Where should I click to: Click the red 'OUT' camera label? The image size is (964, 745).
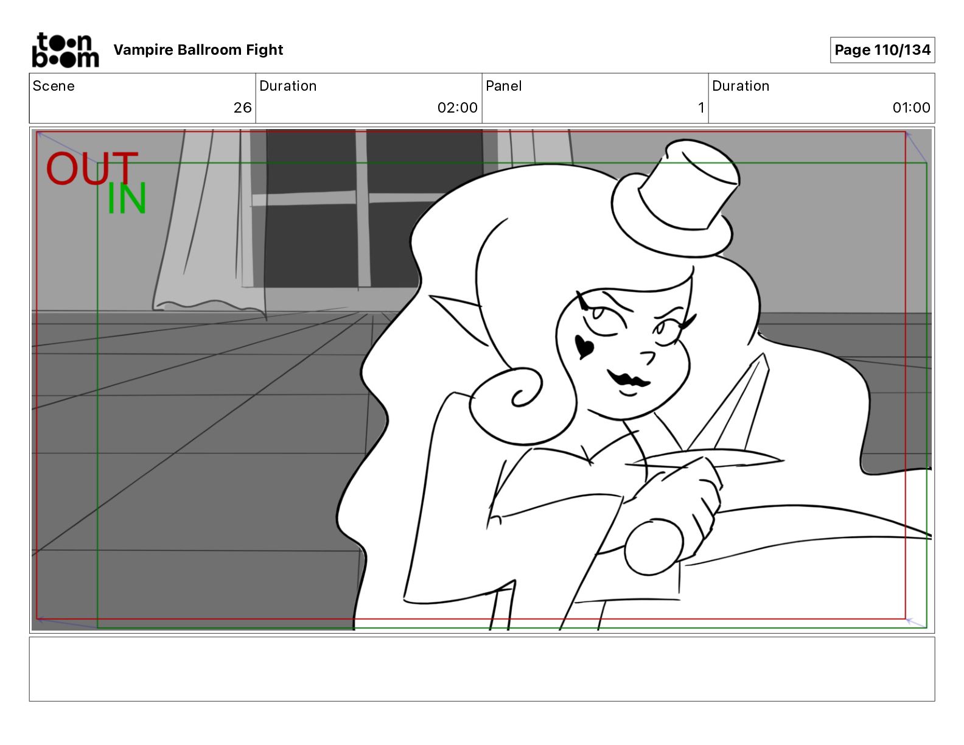(92, 169)
